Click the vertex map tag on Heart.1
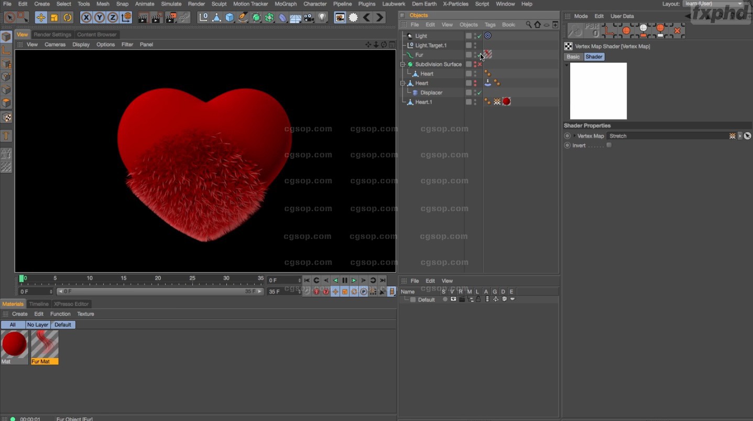Screen dimensions: 753x421 (497, 102)
